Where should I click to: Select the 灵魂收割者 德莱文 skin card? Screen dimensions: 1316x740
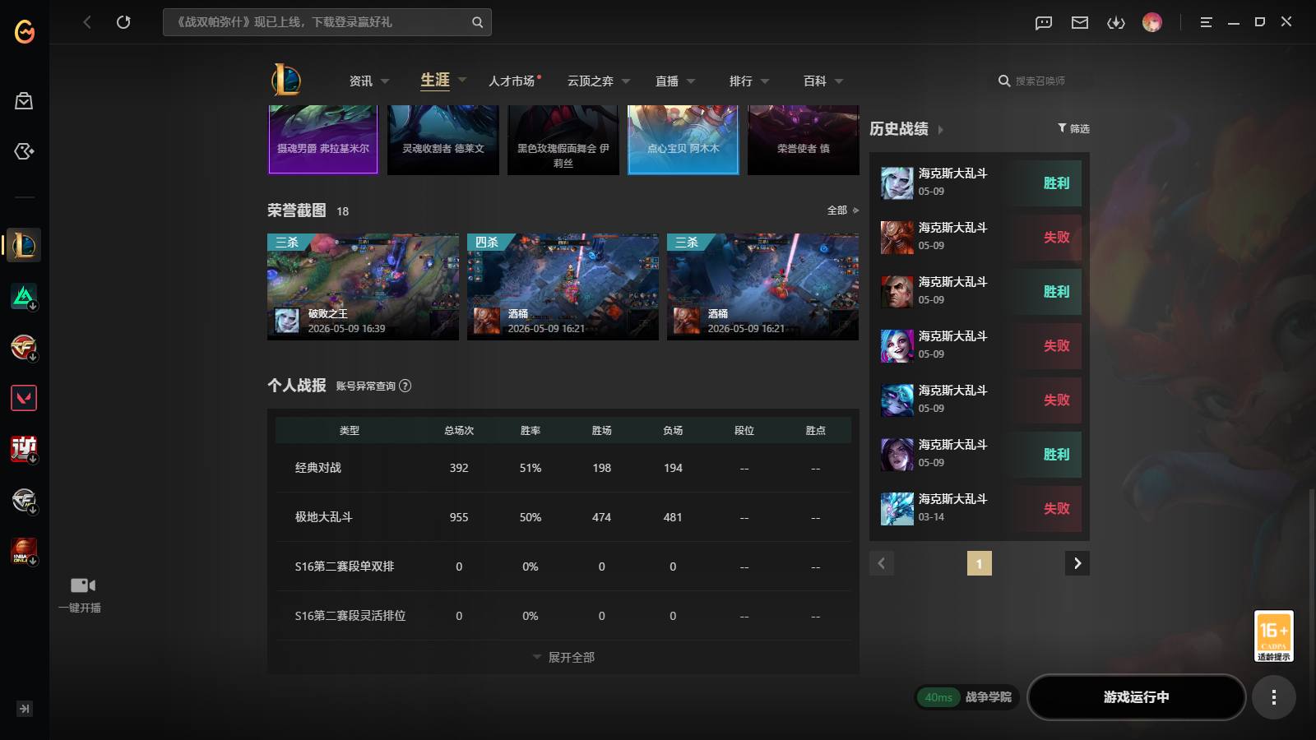443,139
